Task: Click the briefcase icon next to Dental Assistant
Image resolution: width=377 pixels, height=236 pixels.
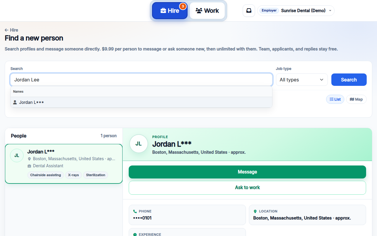Action: [29, 166]
